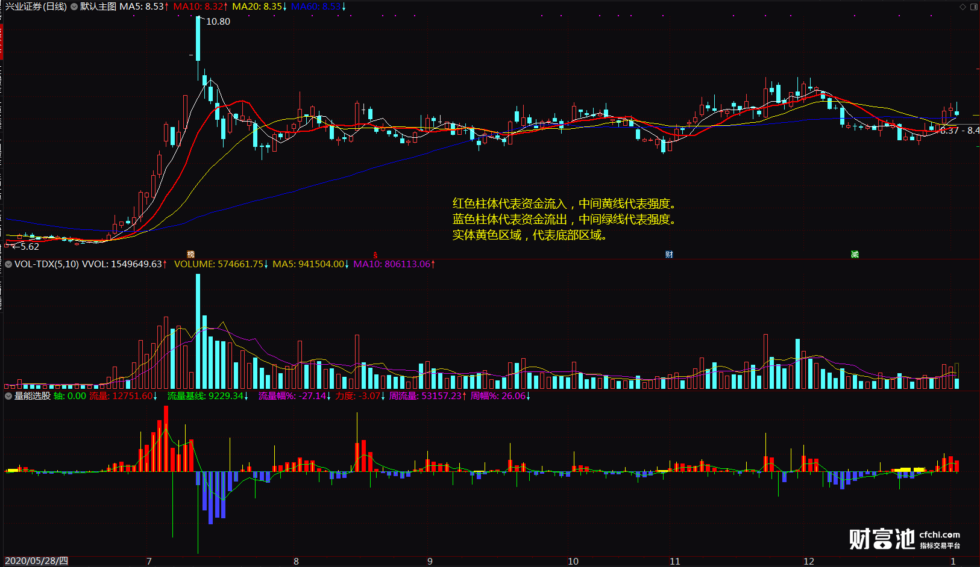The height and width of the screenshot is (567, 980).
Task: Click the 10.80 peak price label
Action: (x=218, y=22)
